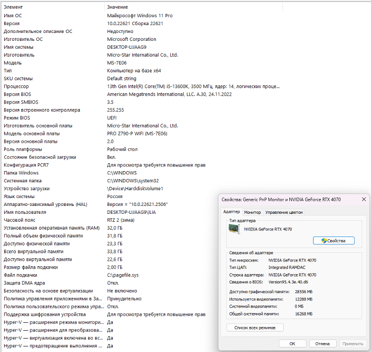
Task: Select the Папка Windows row
Action: 142,173
